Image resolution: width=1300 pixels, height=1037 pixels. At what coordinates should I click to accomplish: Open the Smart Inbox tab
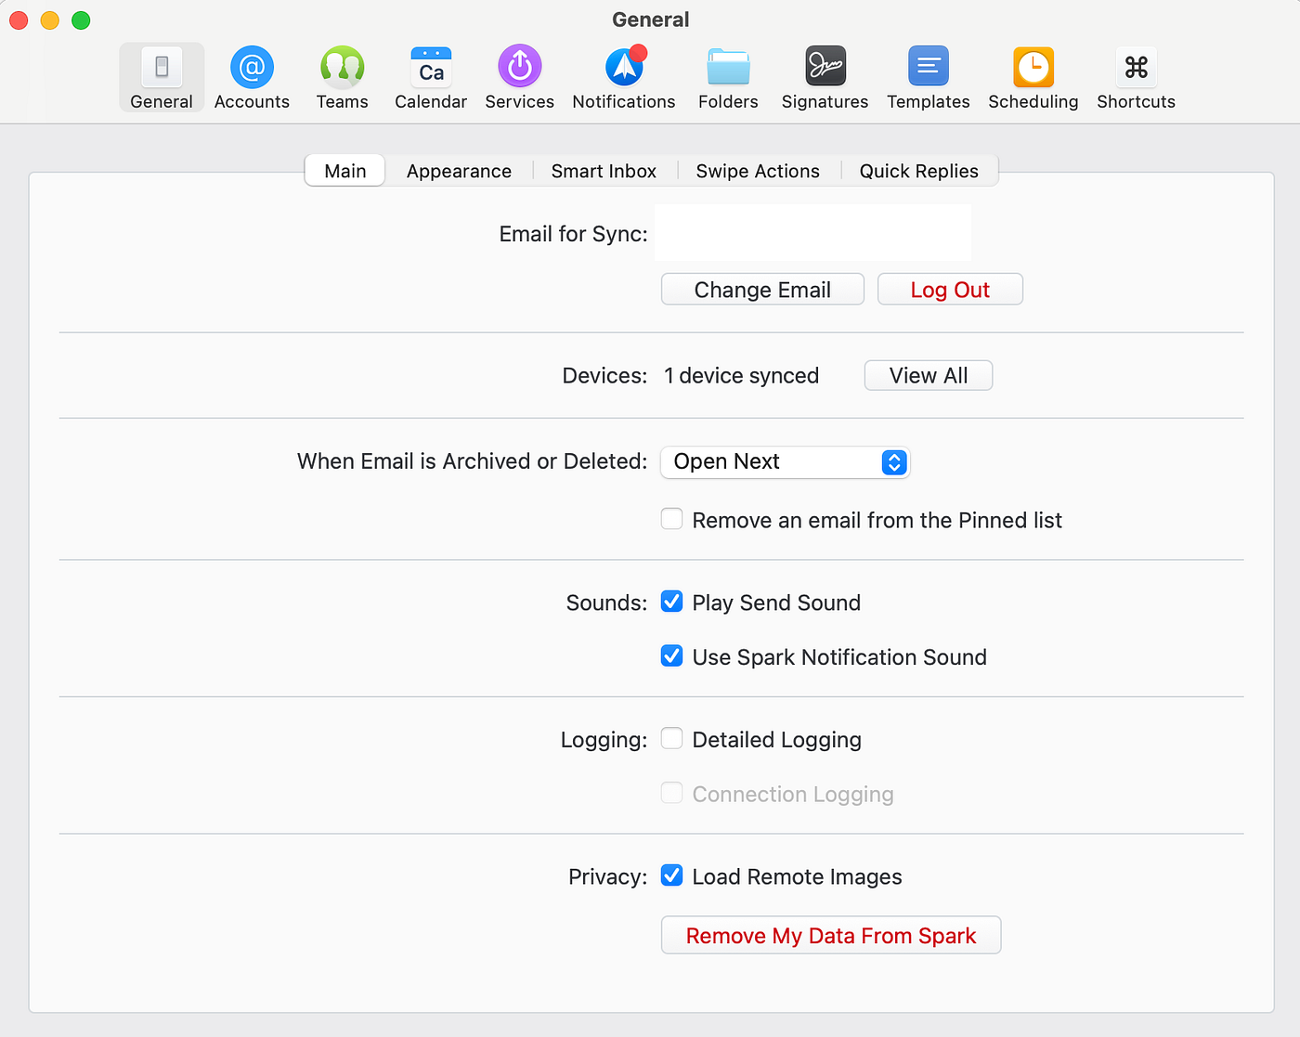coord(604,171)
